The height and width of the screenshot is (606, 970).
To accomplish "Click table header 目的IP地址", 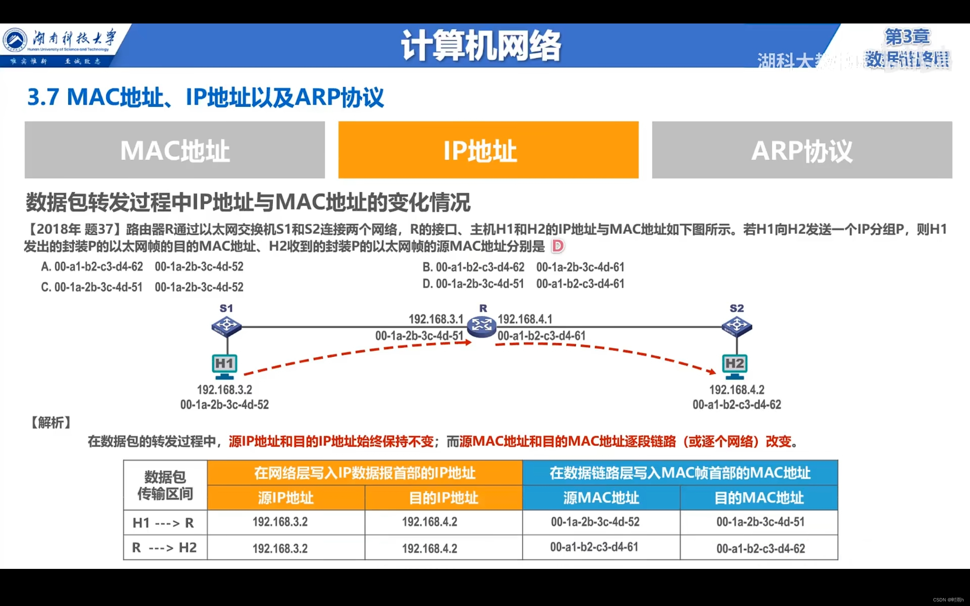I will pos(444,498).
